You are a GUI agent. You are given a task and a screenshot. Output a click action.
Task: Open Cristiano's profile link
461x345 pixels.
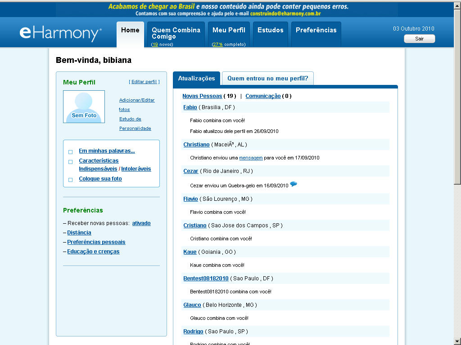(195, 226)
